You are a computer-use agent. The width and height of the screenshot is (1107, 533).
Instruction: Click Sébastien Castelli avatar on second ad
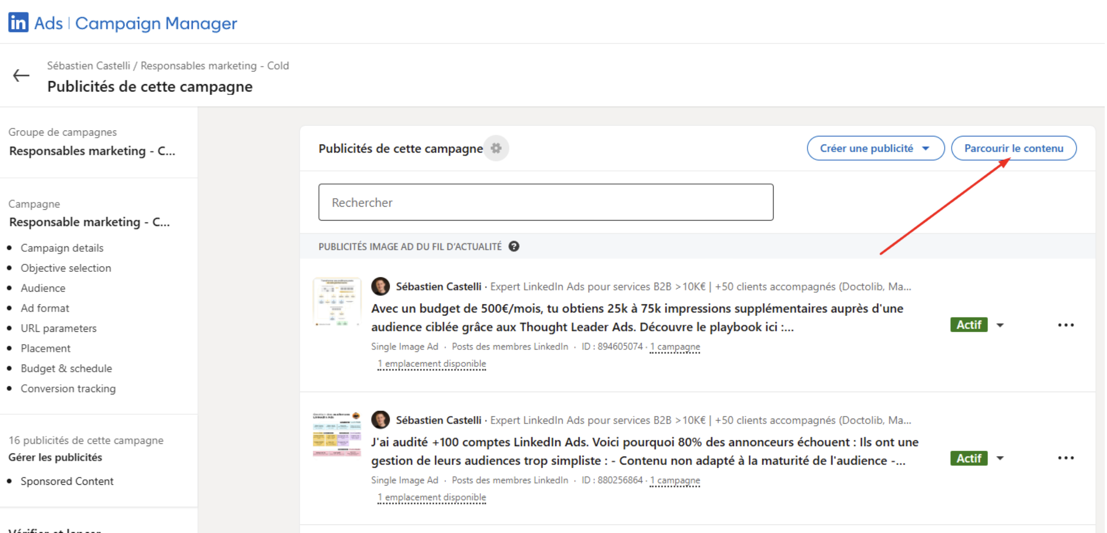(x=380, y=420)
